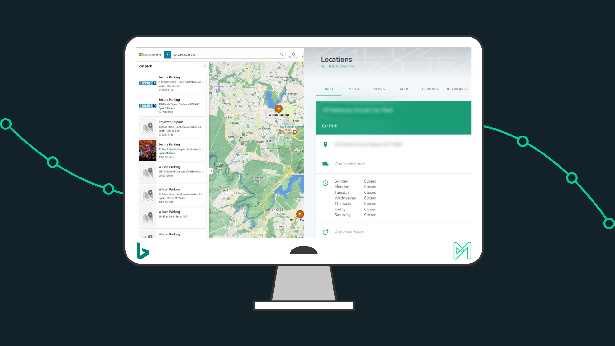
Task: Switch to the MEDIA tab in Locations
Action: pos(354,89)
